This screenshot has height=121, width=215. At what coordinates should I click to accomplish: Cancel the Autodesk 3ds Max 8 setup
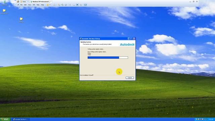[x=130, y=78]
